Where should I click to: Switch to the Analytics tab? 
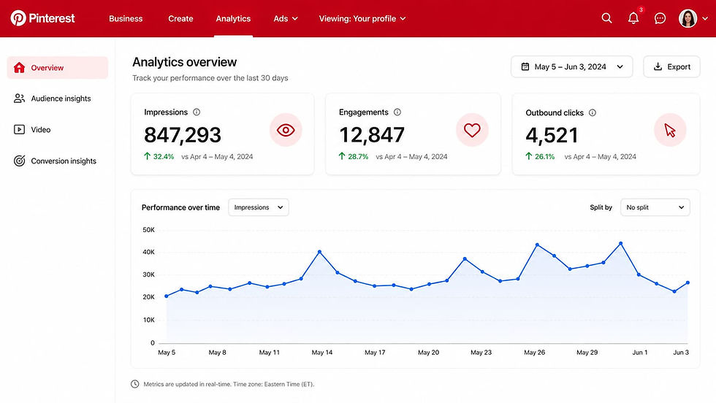tap(233, 19)
